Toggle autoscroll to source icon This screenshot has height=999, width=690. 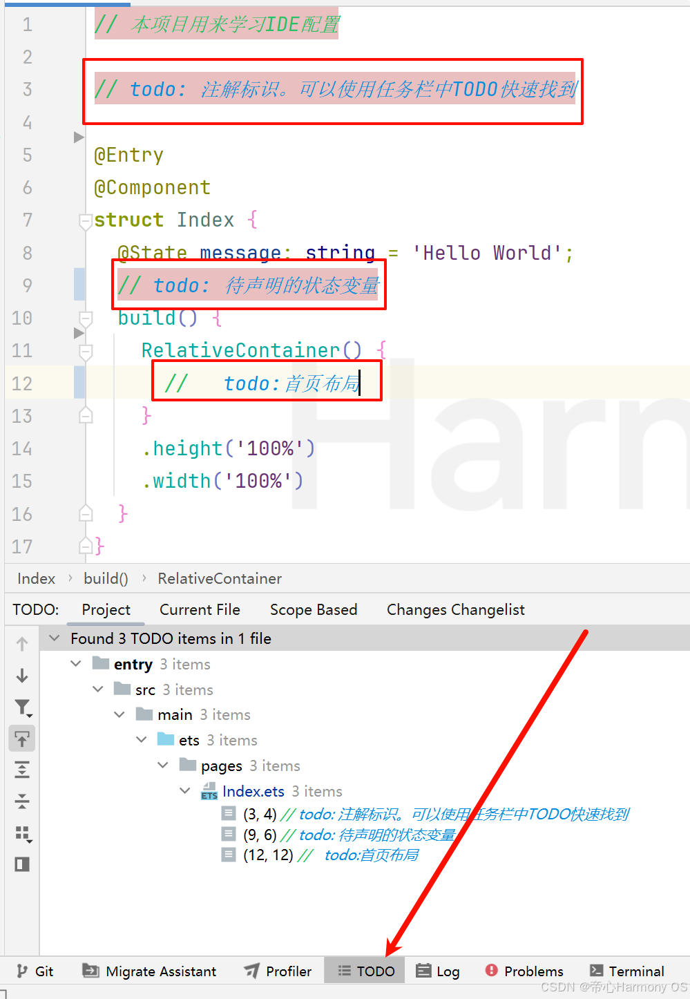tap(22, 739)
